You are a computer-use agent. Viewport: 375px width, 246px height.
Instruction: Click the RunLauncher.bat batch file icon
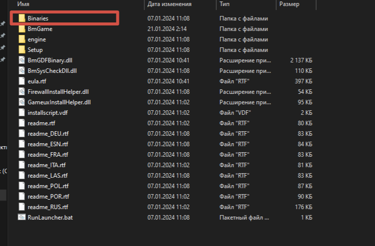(21, 218)
